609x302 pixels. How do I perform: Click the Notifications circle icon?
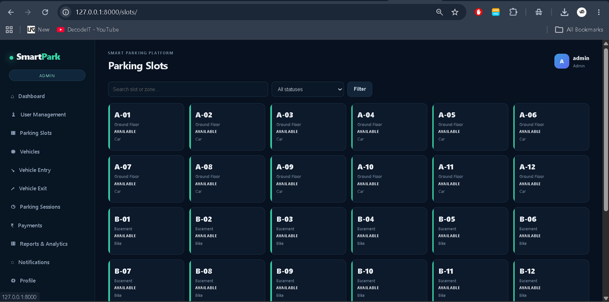(12, 262)
